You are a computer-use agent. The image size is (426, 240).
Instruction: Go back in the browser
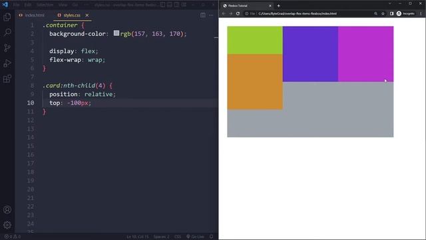[224, 13]
